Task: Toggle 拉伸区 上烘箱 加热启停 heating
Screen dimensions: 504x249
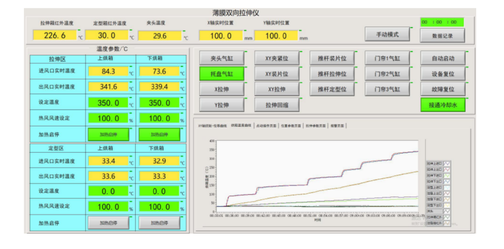Action: [109, 135]
